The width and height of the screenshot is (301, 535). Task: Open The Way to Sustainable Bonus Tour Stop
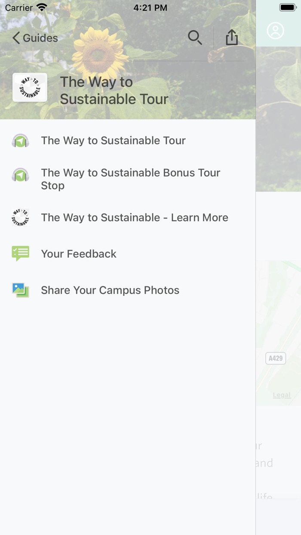[x=130, y=179]
